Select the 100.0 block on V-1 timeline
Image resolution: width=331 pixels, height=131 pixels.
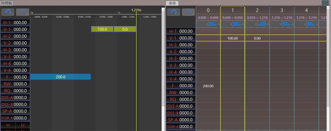tap(102, 29)
